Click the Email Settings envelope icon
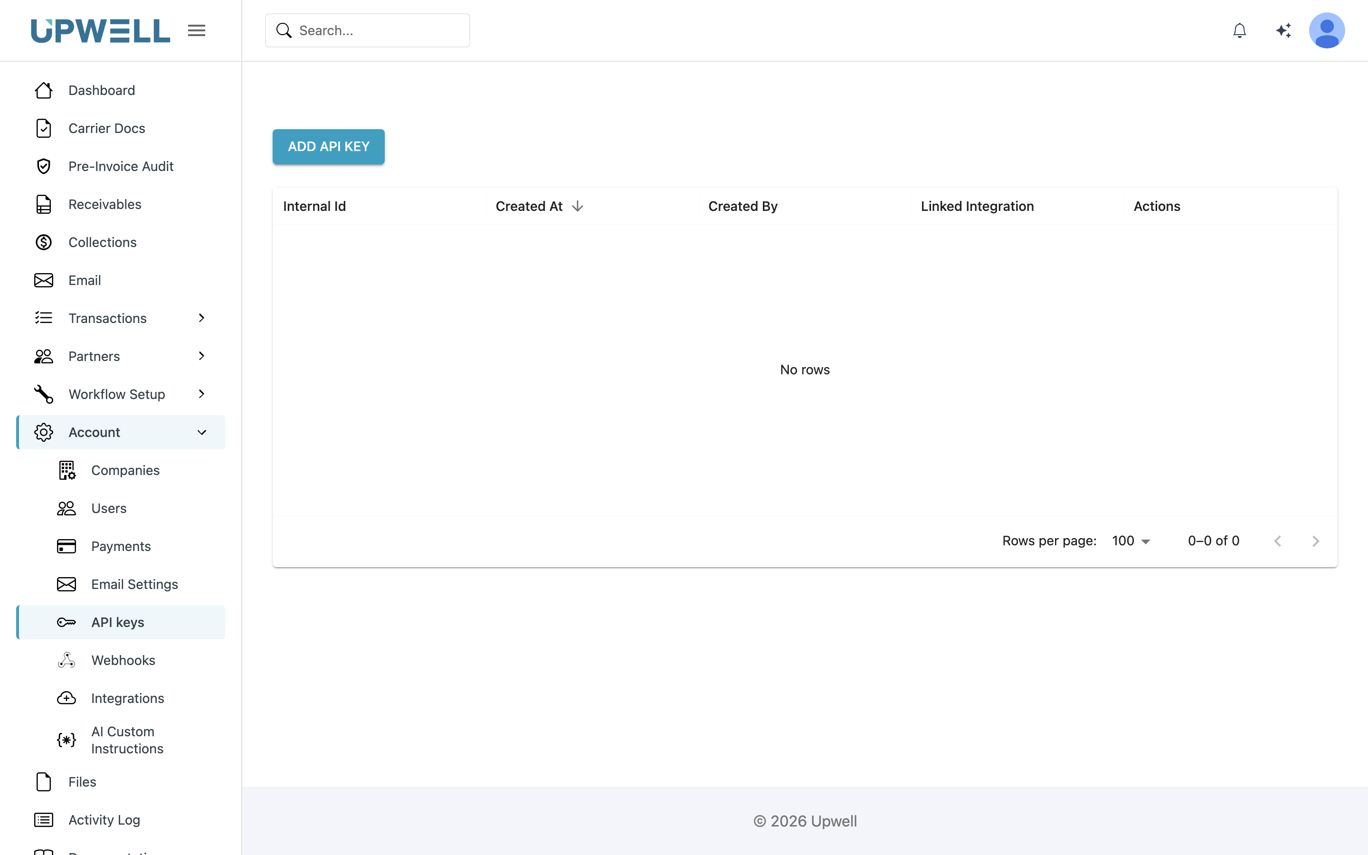1368x855 pixels. pos(66,584)
